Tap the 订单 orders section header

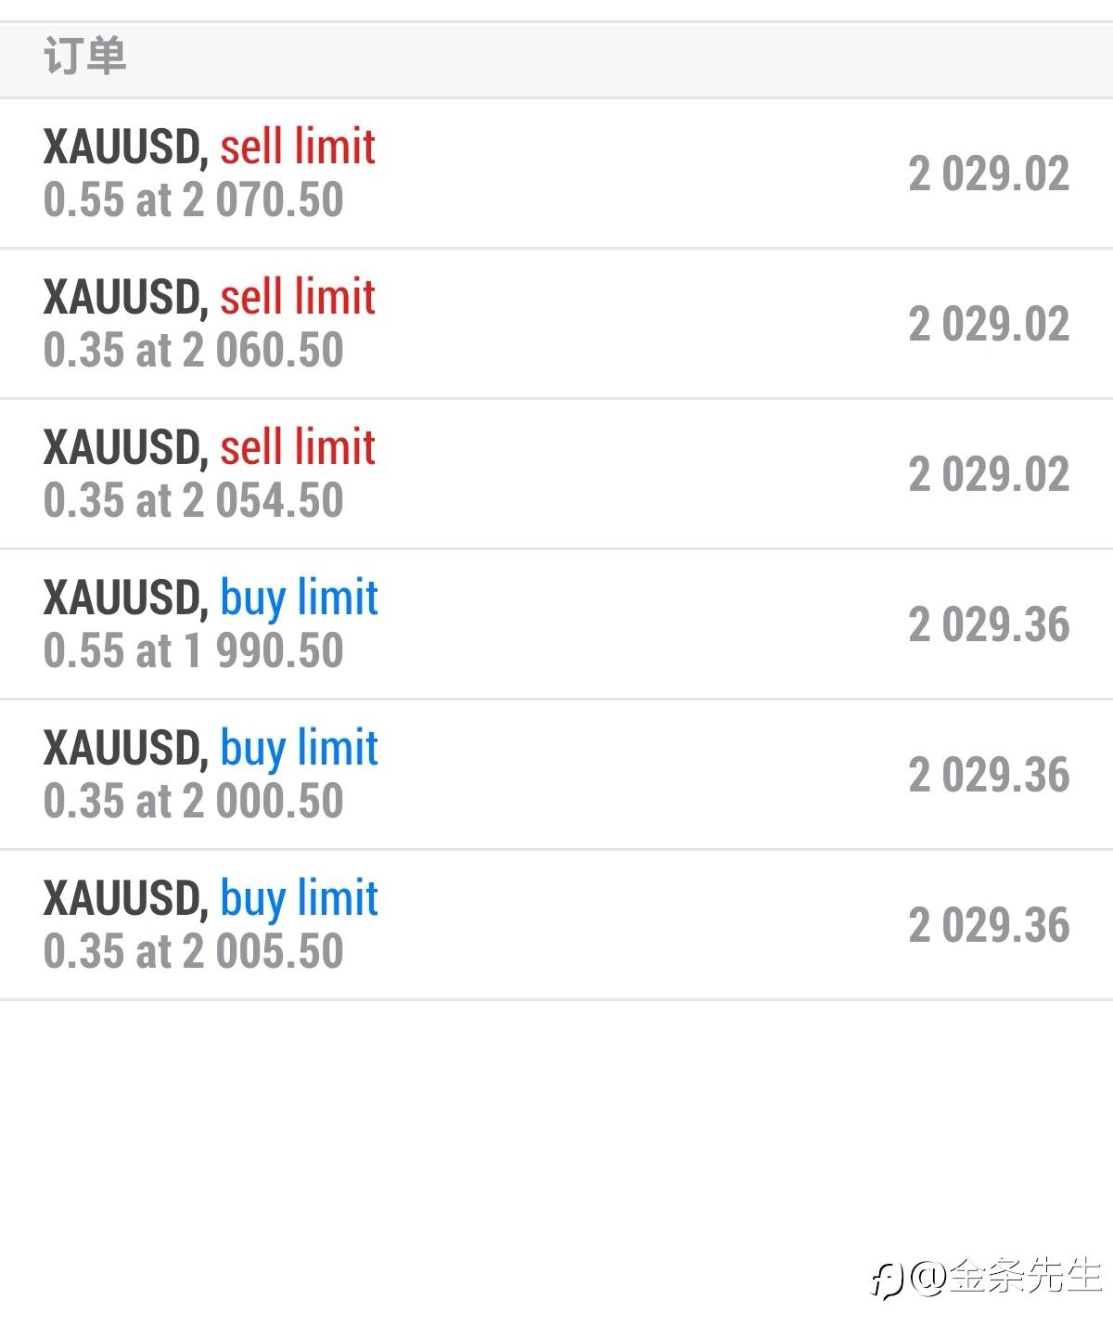(84, 58)
